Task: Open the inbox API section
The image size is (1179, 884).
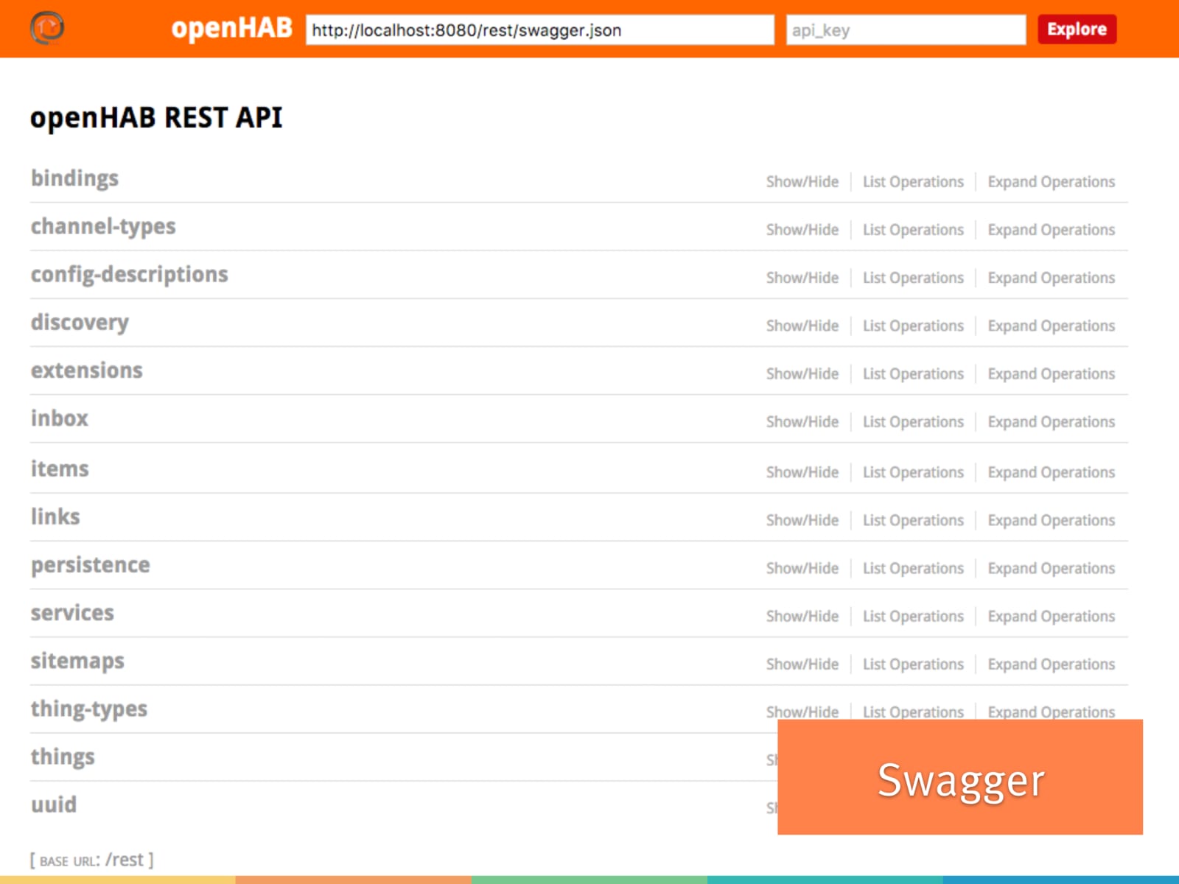Action: [60, 418]
